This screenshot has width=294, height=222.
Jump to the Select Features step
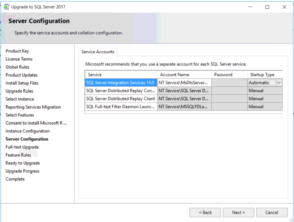[x=20, y=115]
